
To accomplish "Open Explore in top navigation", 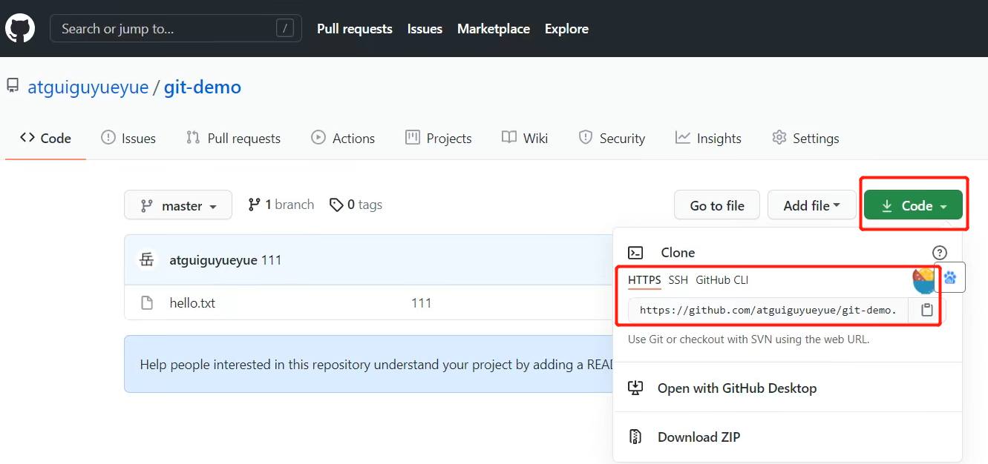I will (x=566, y=29).
